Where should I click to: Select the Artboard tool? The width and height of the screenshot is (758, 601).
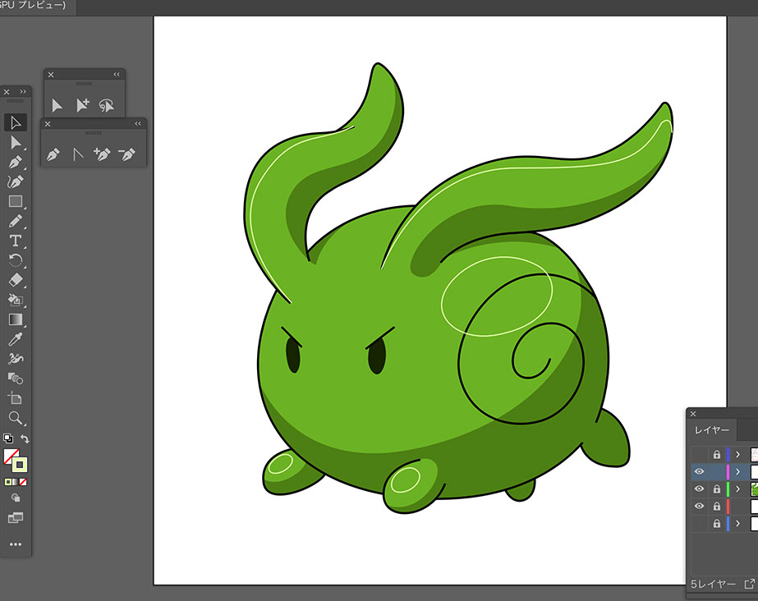pos(16,398)
